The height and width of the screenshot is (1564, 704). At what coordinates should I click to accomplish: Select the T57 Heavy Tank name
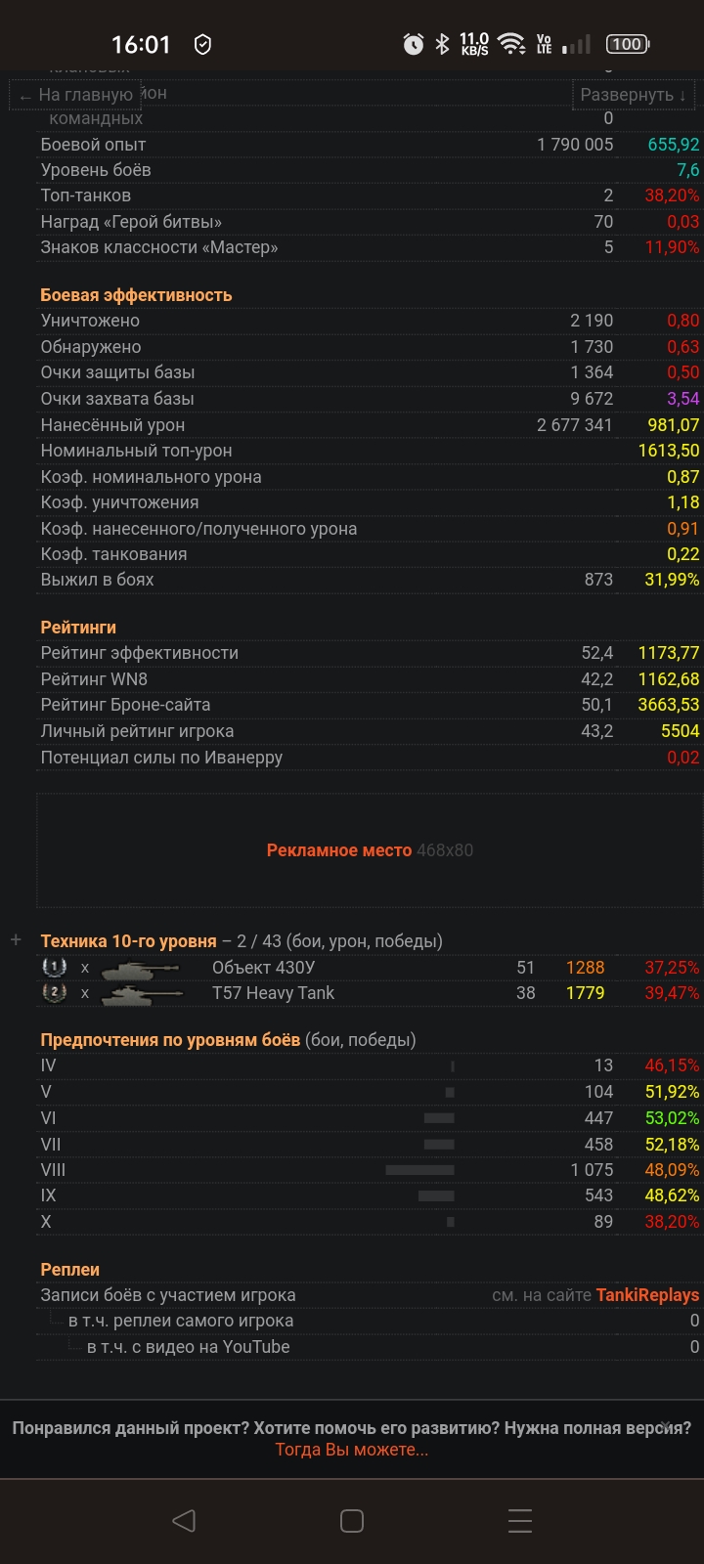pyautogui.click(x=273, y=993)
